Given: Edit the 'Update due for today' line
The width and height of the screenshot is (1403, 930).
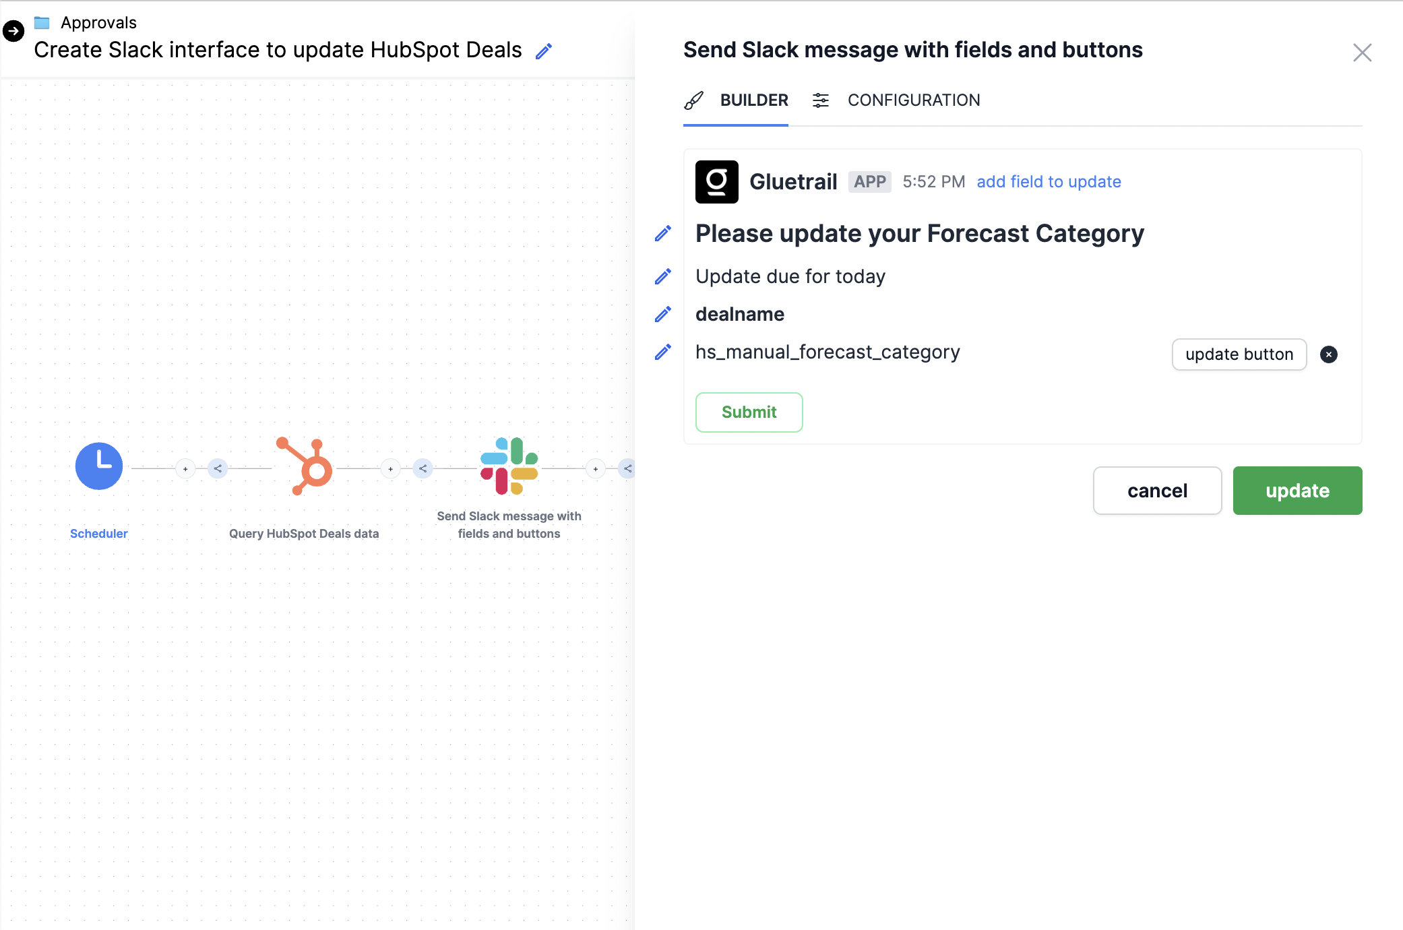Looking at the screenshot, I should point(663,277).
